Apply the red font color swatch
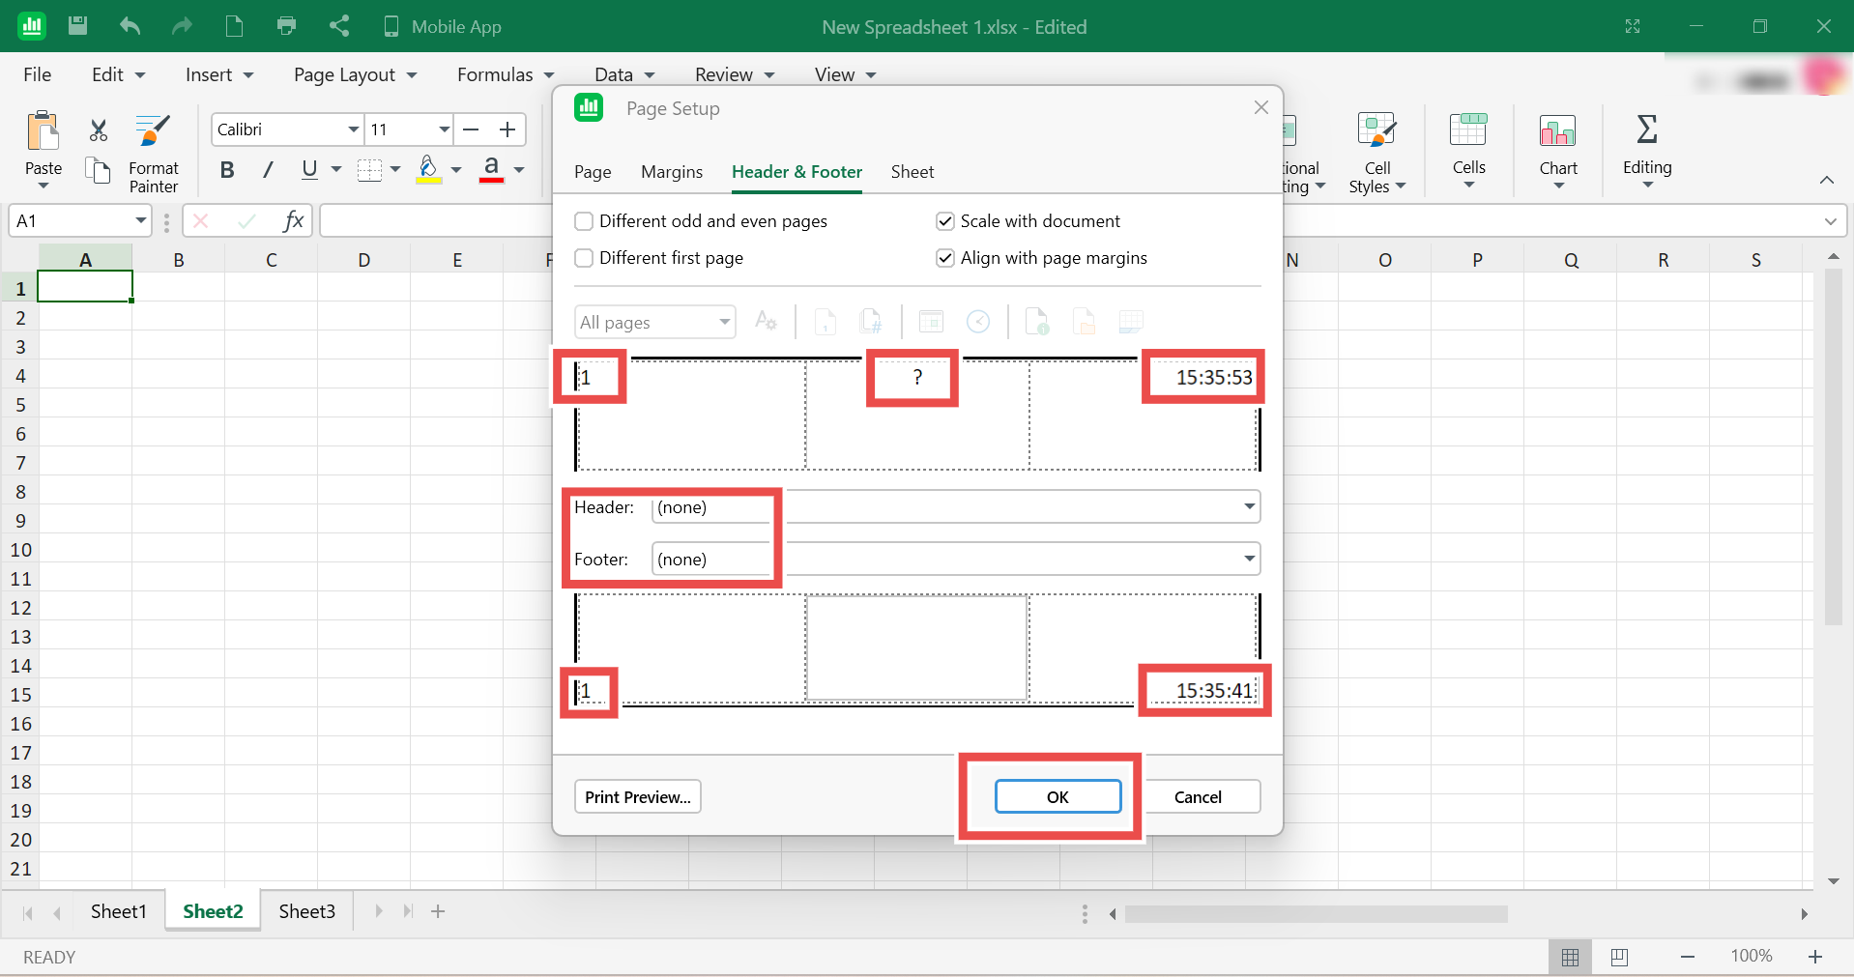Viewport: 1854px width, 977px height. (x=491, y=170)
